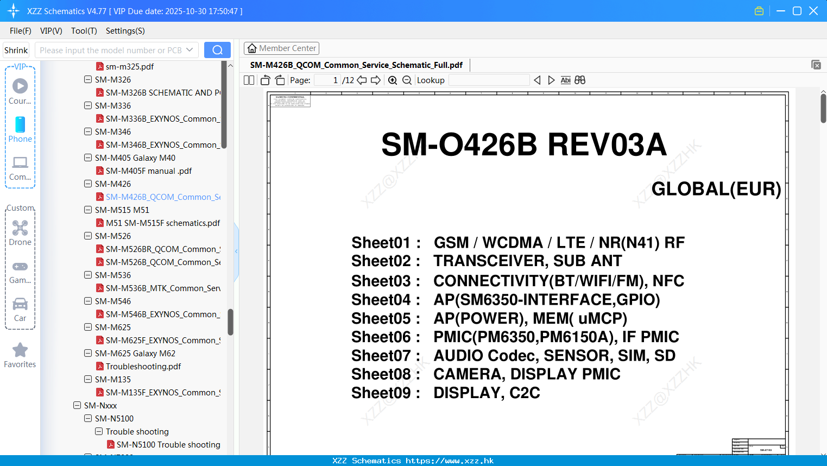Click the yellow VIP gift icon in title bar

759,11
